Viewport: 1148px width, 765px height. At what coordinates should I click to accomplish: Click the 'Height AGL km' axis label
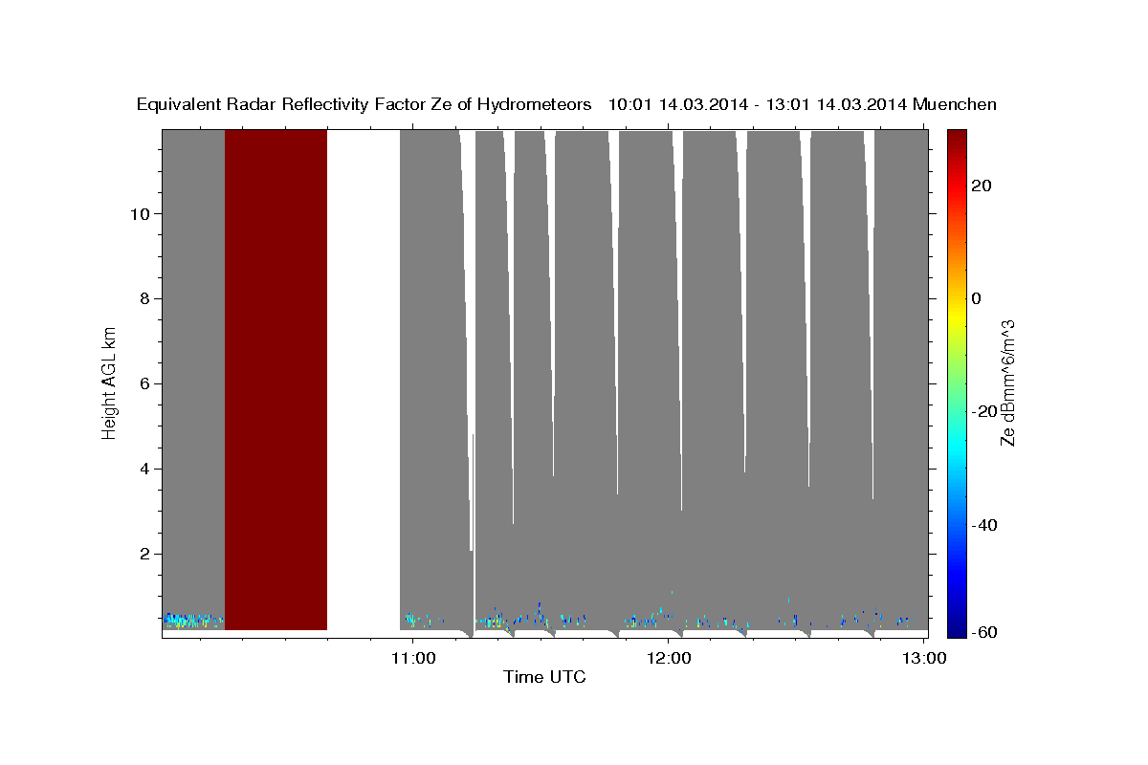point(109,382)
